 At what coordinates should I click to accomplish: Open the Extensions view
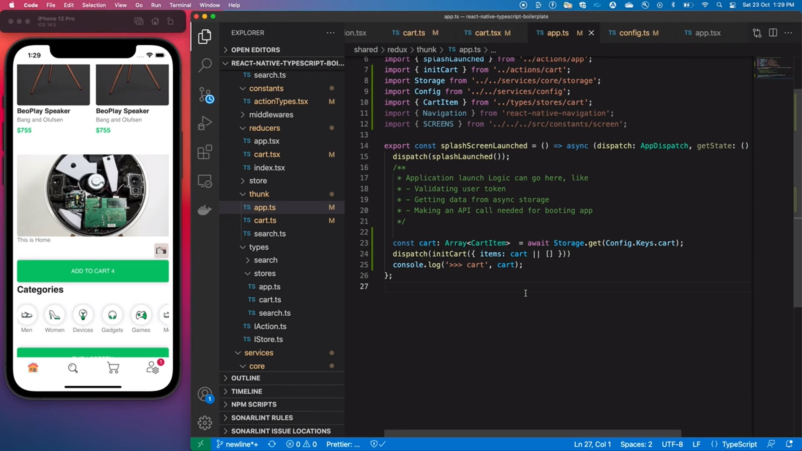pos(205,152)
